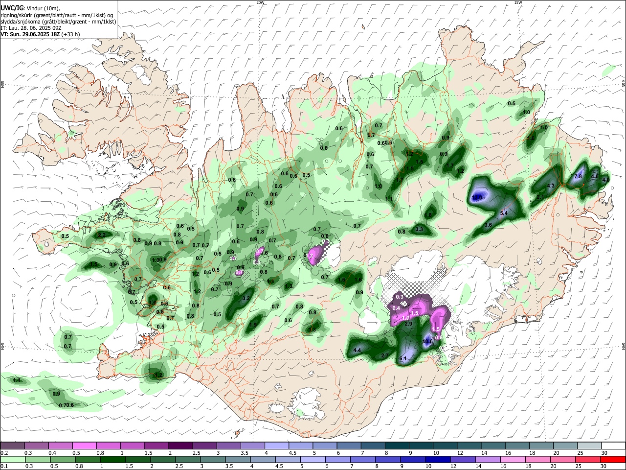Viewport: 626px width, 470px height.
Task: Click top legend swatch between 0.5 and 0.8
Action: [84, 446]
